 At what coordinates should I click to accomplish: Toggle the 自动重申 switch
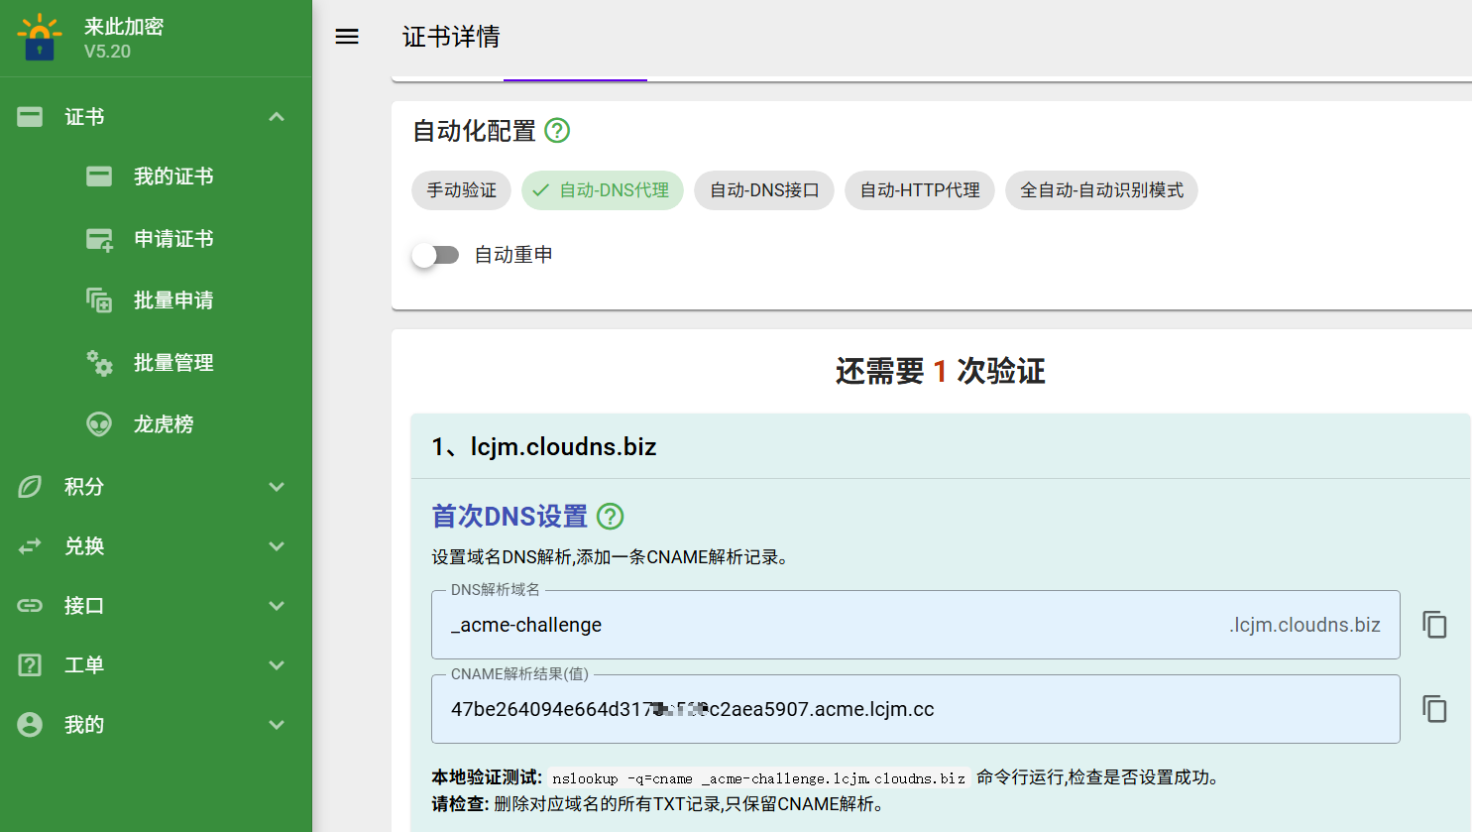pyautogui.click(x=436, y=255)
